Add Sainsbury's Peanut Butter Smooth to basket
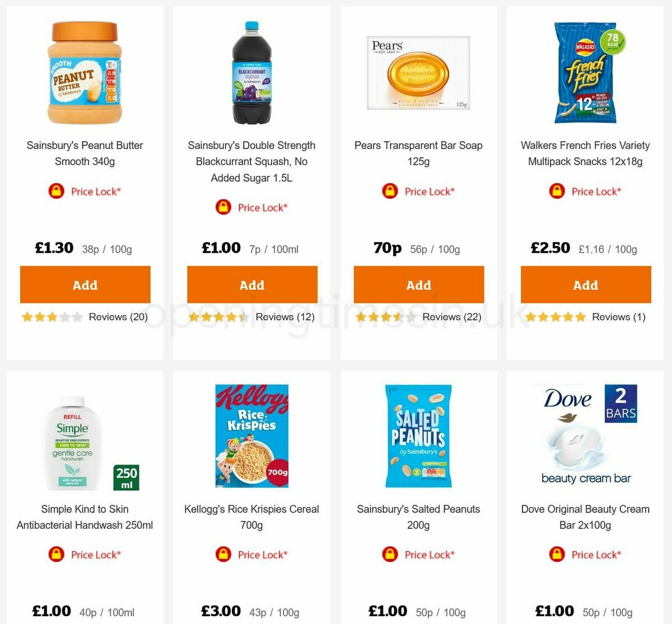Screen dimensions: 672x624 [x=85, y=285]
